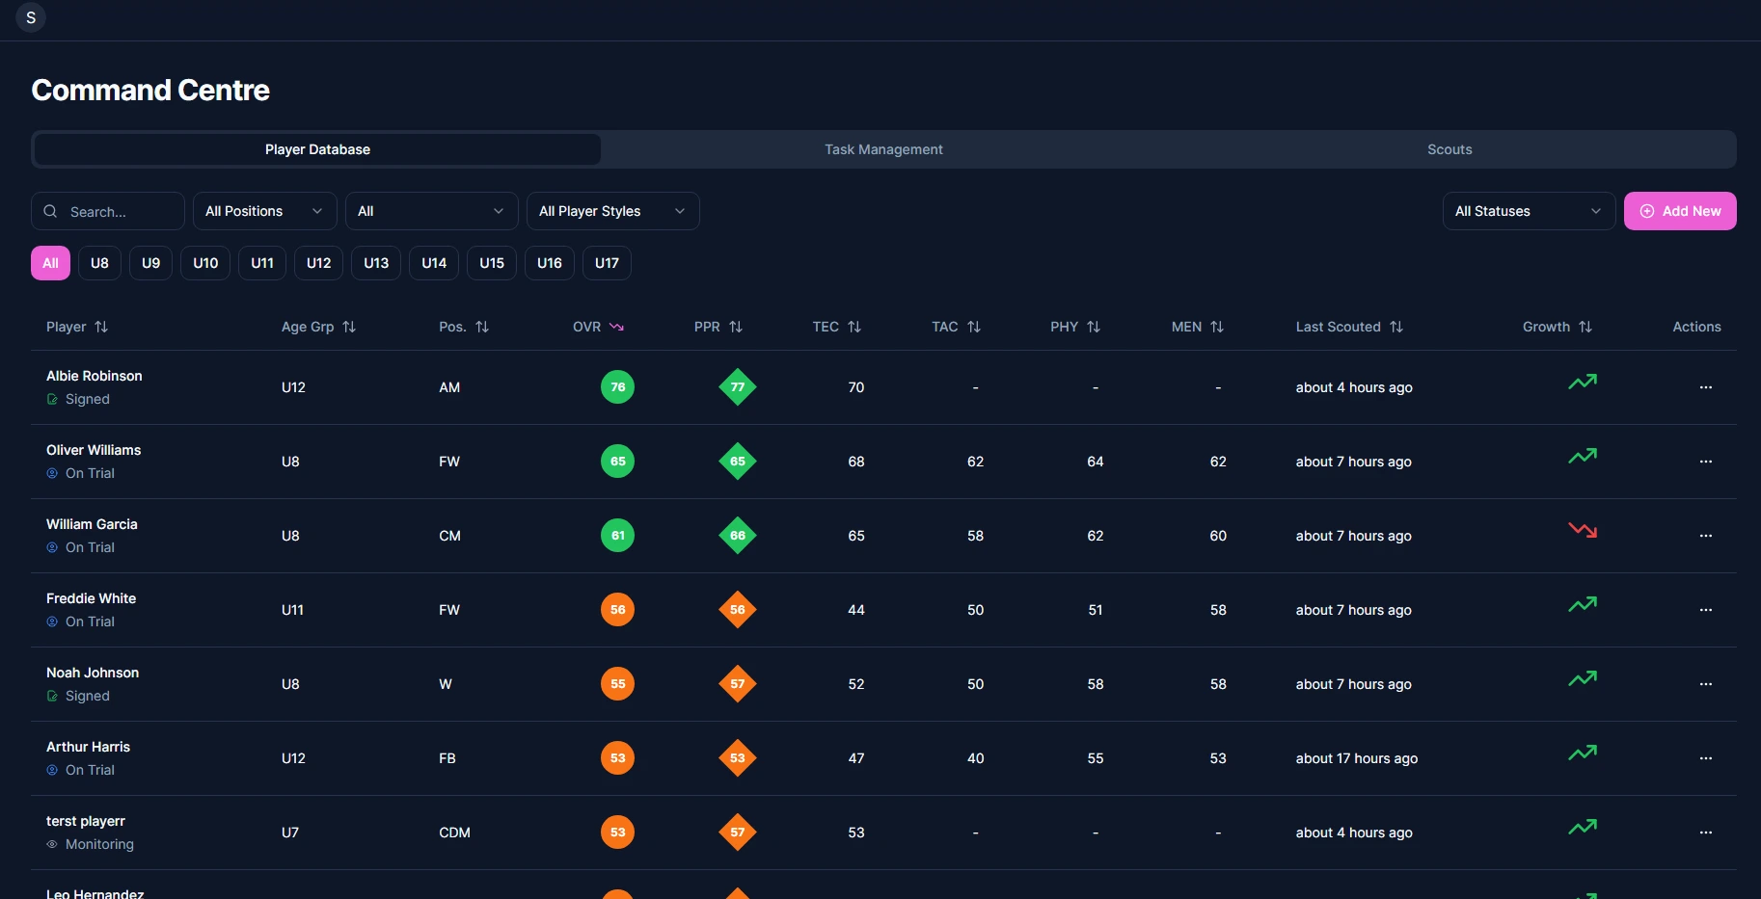Select the U8 age group filter
The height and width of the screenshot is (899, 1761).
pos(99,263)
